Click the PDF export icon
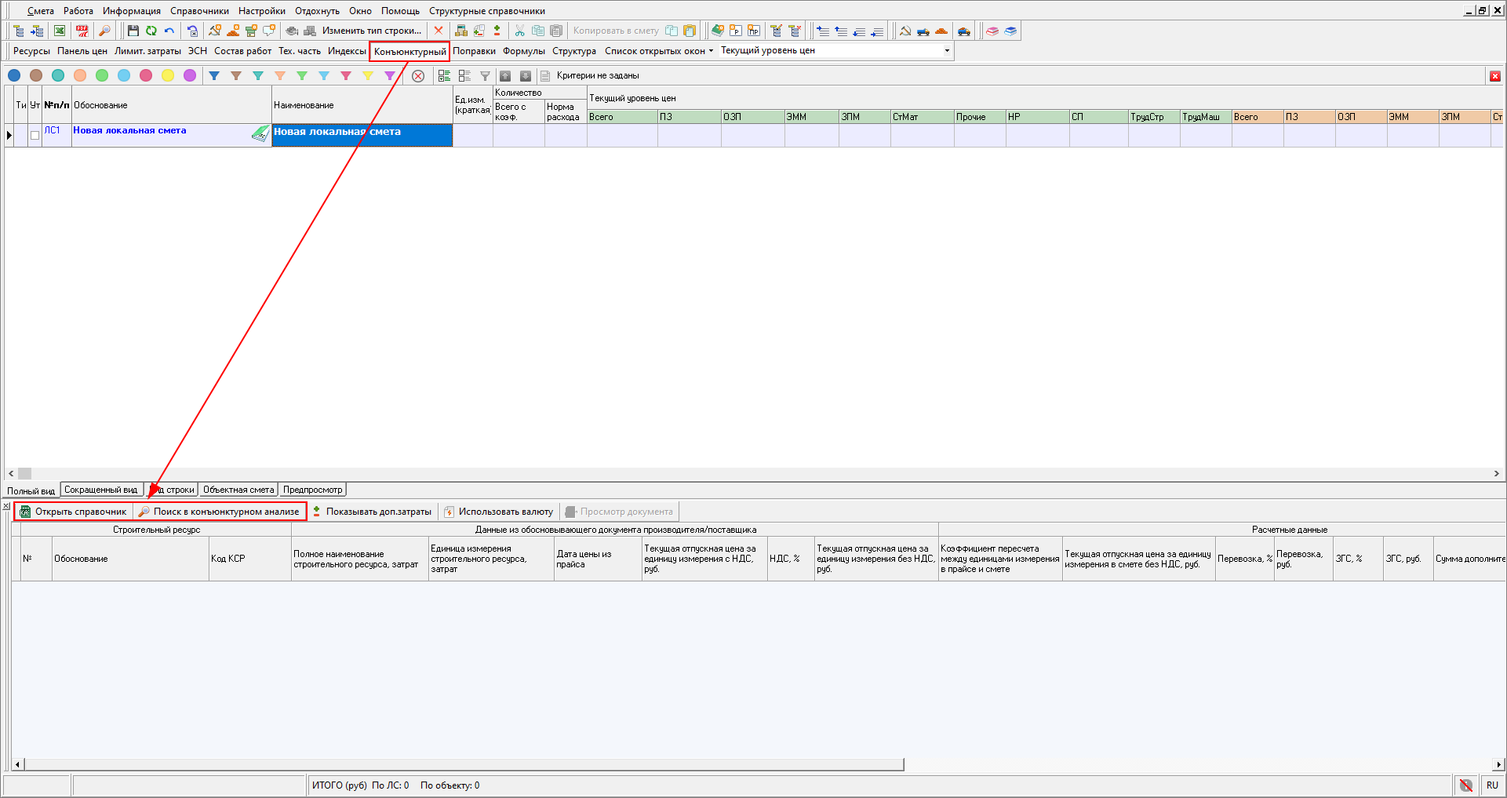Image resolution: width=1507 pixels, height=798 pixels. (82, 31)
